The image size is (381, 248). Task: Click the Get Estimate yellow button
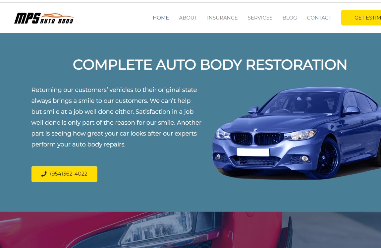(x=361, y=18)
